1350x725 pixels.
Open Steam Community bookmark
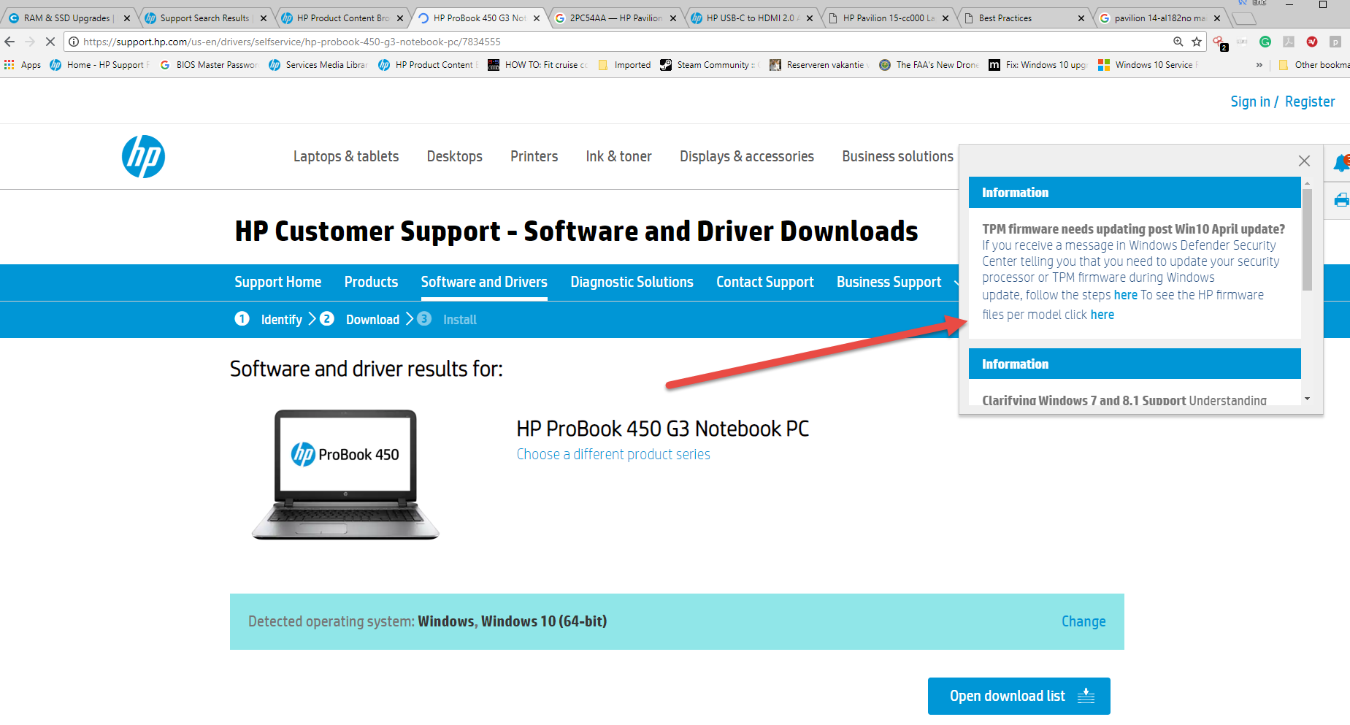(x=710, y=65)
